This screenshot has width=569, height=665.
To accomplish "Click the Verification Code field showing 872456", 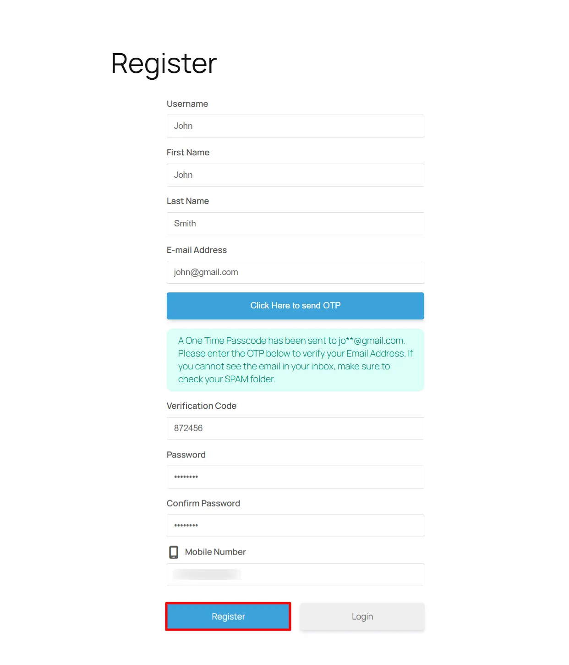I will point(295,429).
